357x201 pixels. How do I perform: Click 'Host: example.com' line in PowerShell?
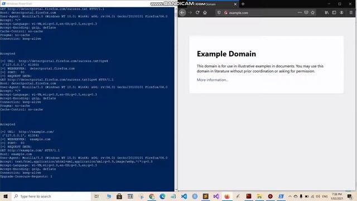pyautogui.click(x=16, y=154)
